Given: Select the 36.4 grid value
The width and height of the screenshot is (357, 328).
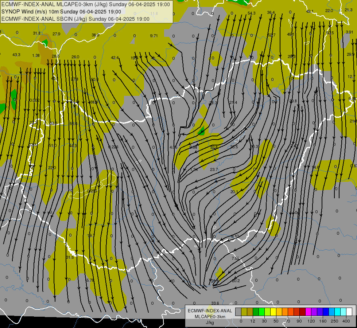Looking at the screenshot, I should (x=271, y=12).
